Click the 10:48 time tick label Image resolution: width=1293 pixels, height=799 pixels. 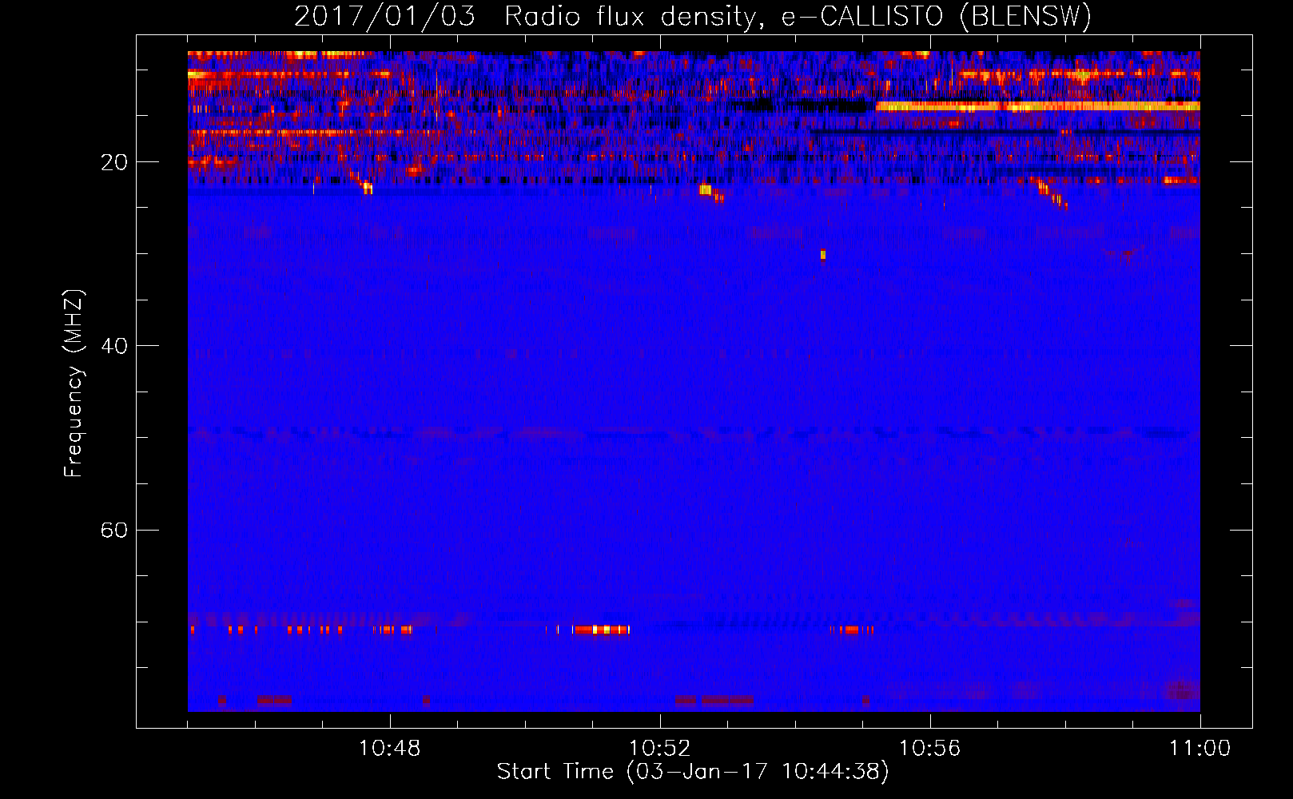(389, 749)
